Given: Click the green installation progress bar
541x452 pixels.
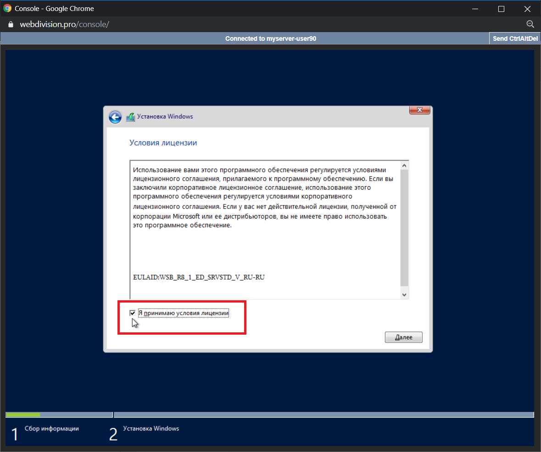Looking at the screenshot, I should pyautogui.click(x=23, y=415).
